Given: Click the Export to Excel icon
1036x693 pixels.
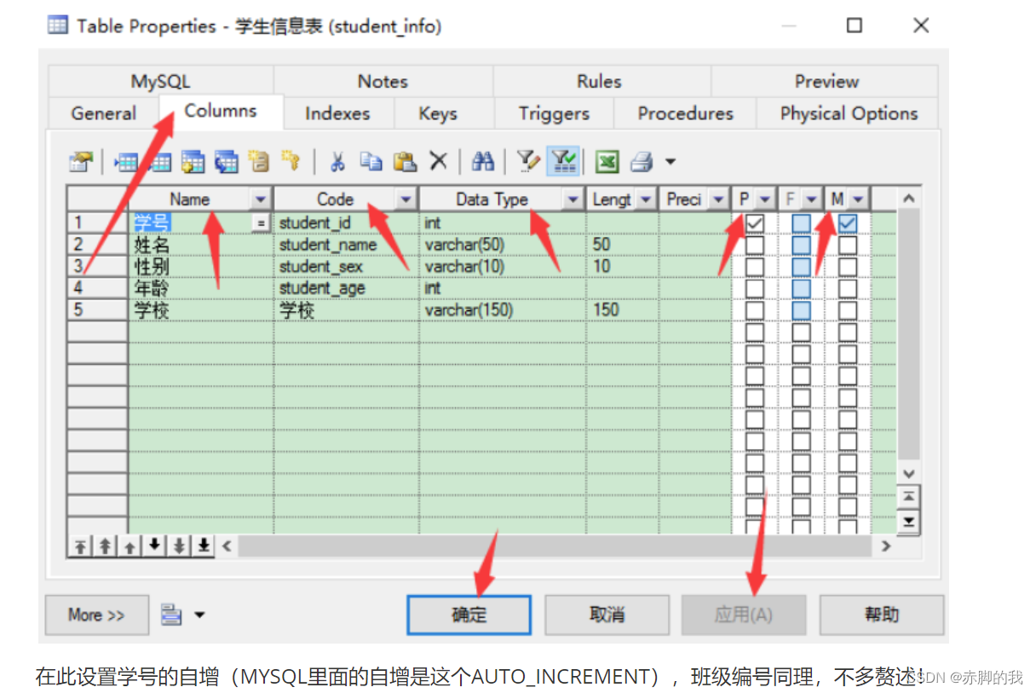Looking at the screenshot, I should pos(607,161).
